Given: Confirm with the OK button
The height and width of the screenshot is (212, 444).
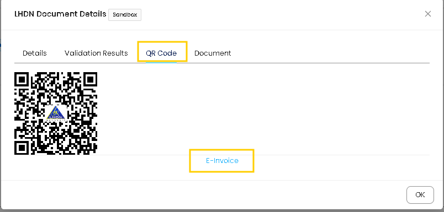Looking at the screenshot, I should coord(420,195).
